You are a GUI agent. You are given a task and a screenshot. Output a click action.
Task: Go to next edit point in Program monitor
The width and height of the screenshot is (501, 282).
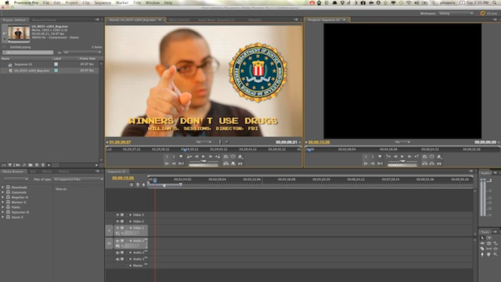pyautogui.click(x=416, y=157)
